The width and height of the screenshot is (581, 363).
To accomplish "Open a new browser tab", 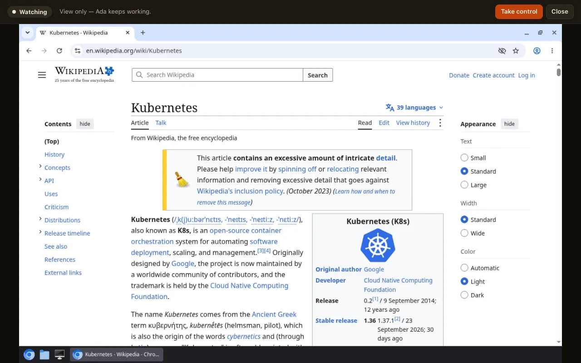I will pyautogui.click(x=143, y=33).
